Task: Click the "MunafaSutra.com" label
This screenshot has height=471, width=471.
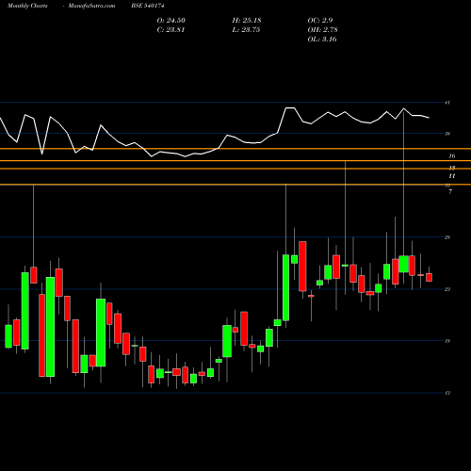Action: pyautogui.click(x=91, y=6)
